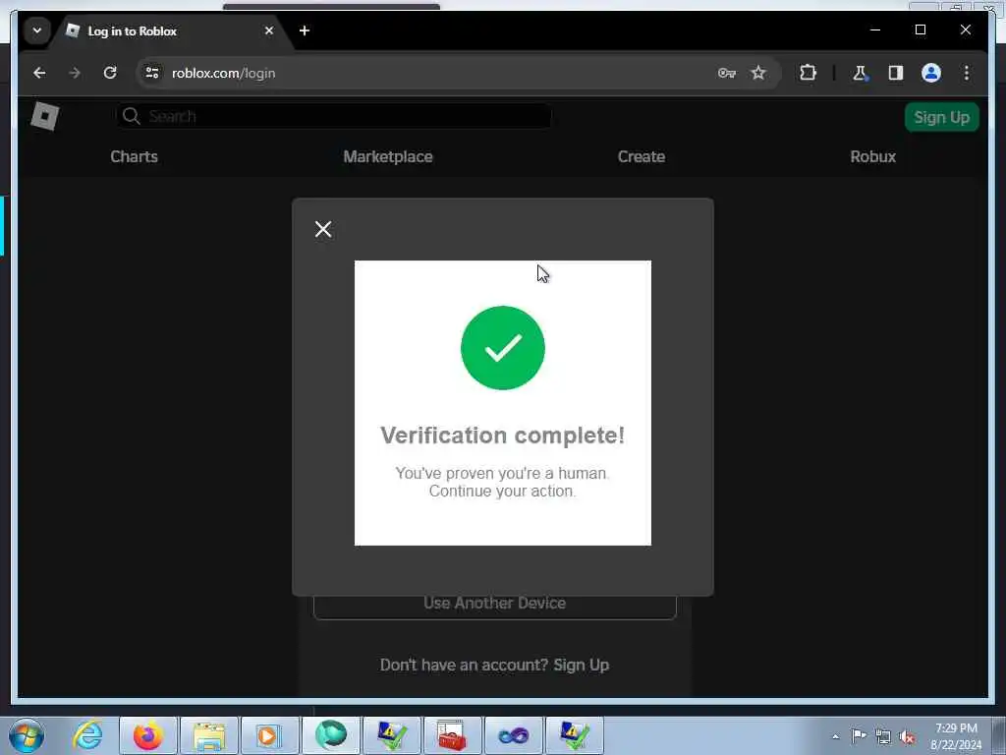This screenshot has height=755, width=1006.
Task: Reload the Roblox login page
Action: [110, 73]
